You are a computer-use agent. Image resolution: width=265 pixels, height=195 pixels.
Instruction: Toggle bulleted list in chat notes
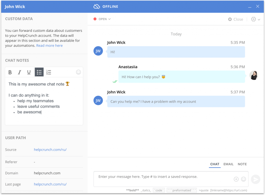click(x=39, y=72)
